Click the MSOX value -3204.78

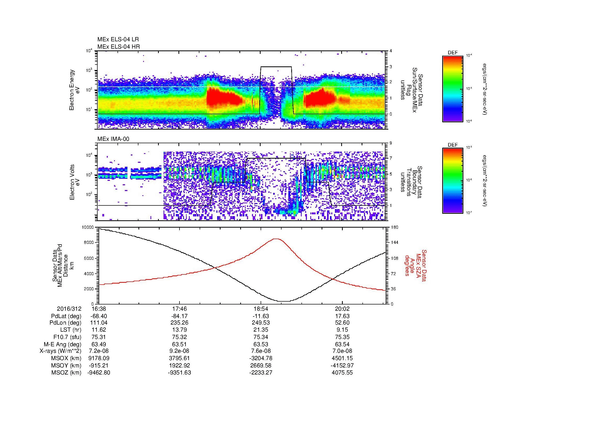click(x=261, y=358)
